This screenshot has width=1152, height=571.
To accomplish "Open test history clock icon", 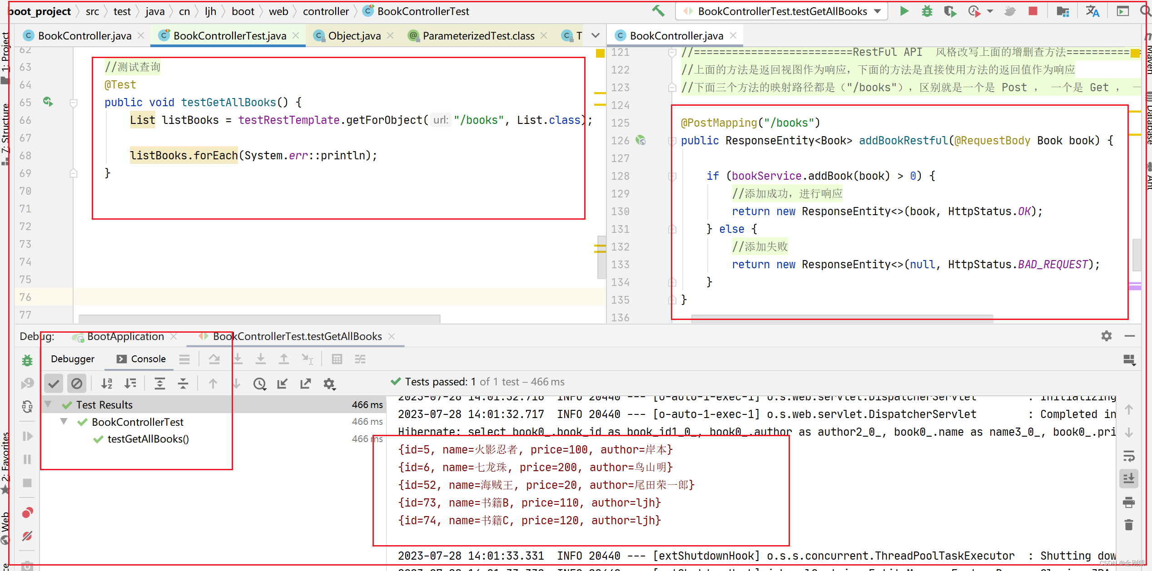I will click(259, 384).
